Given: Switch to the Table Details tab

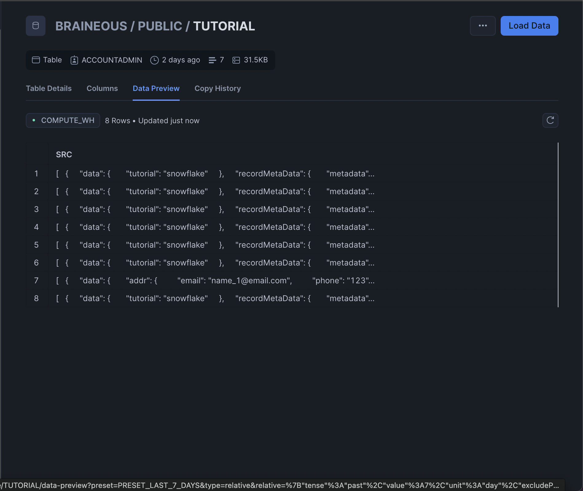Looking at the screenshot, I should 49,88.
